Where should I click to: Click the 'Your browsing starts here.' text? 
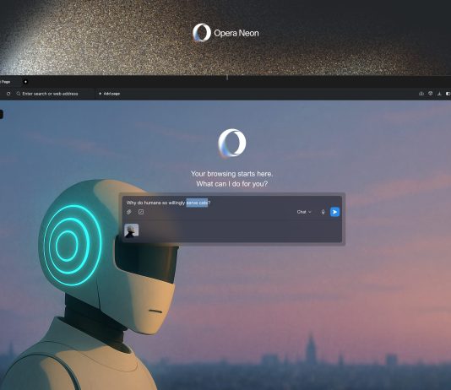click(231, 174)
